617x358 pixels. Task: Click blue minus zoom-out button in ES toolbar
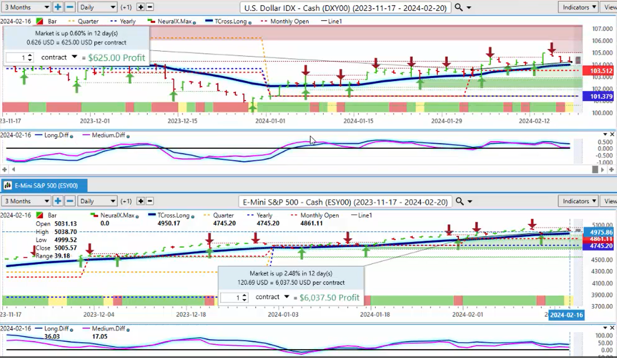click(x=70, y=201)
